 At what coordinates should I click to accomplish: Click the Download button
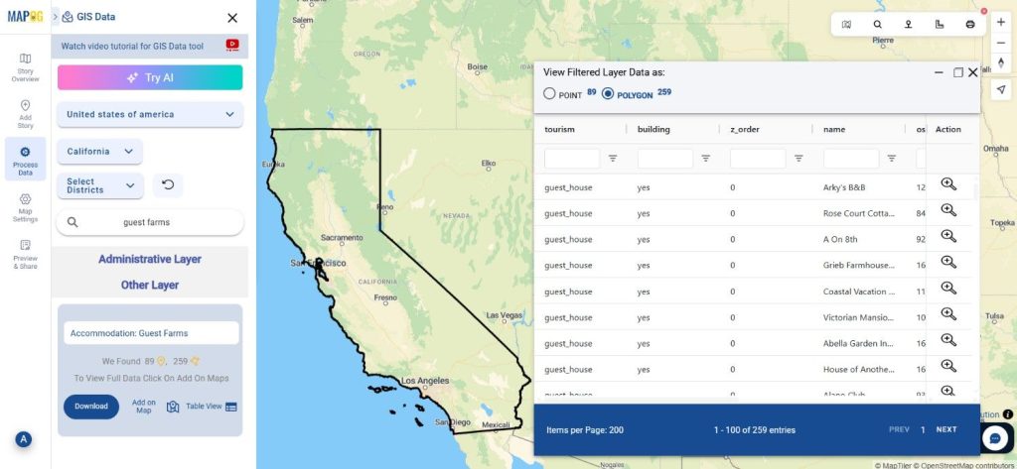point(91,406)
